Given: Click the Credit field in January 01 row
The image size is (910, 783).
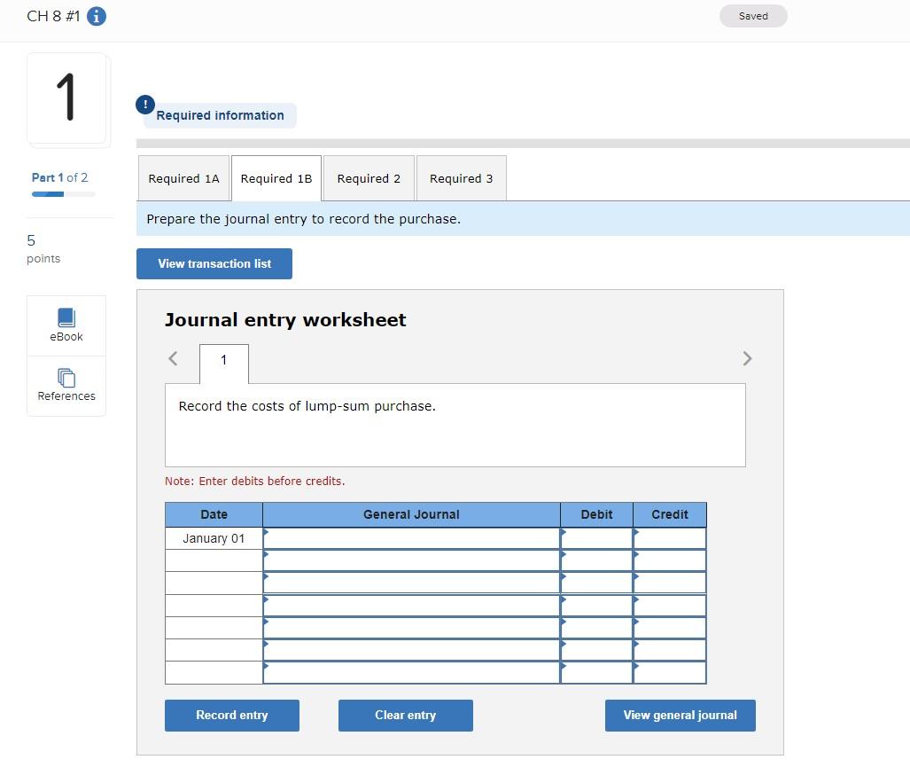Looking at the screenshot, I should (x=670, y=538).
